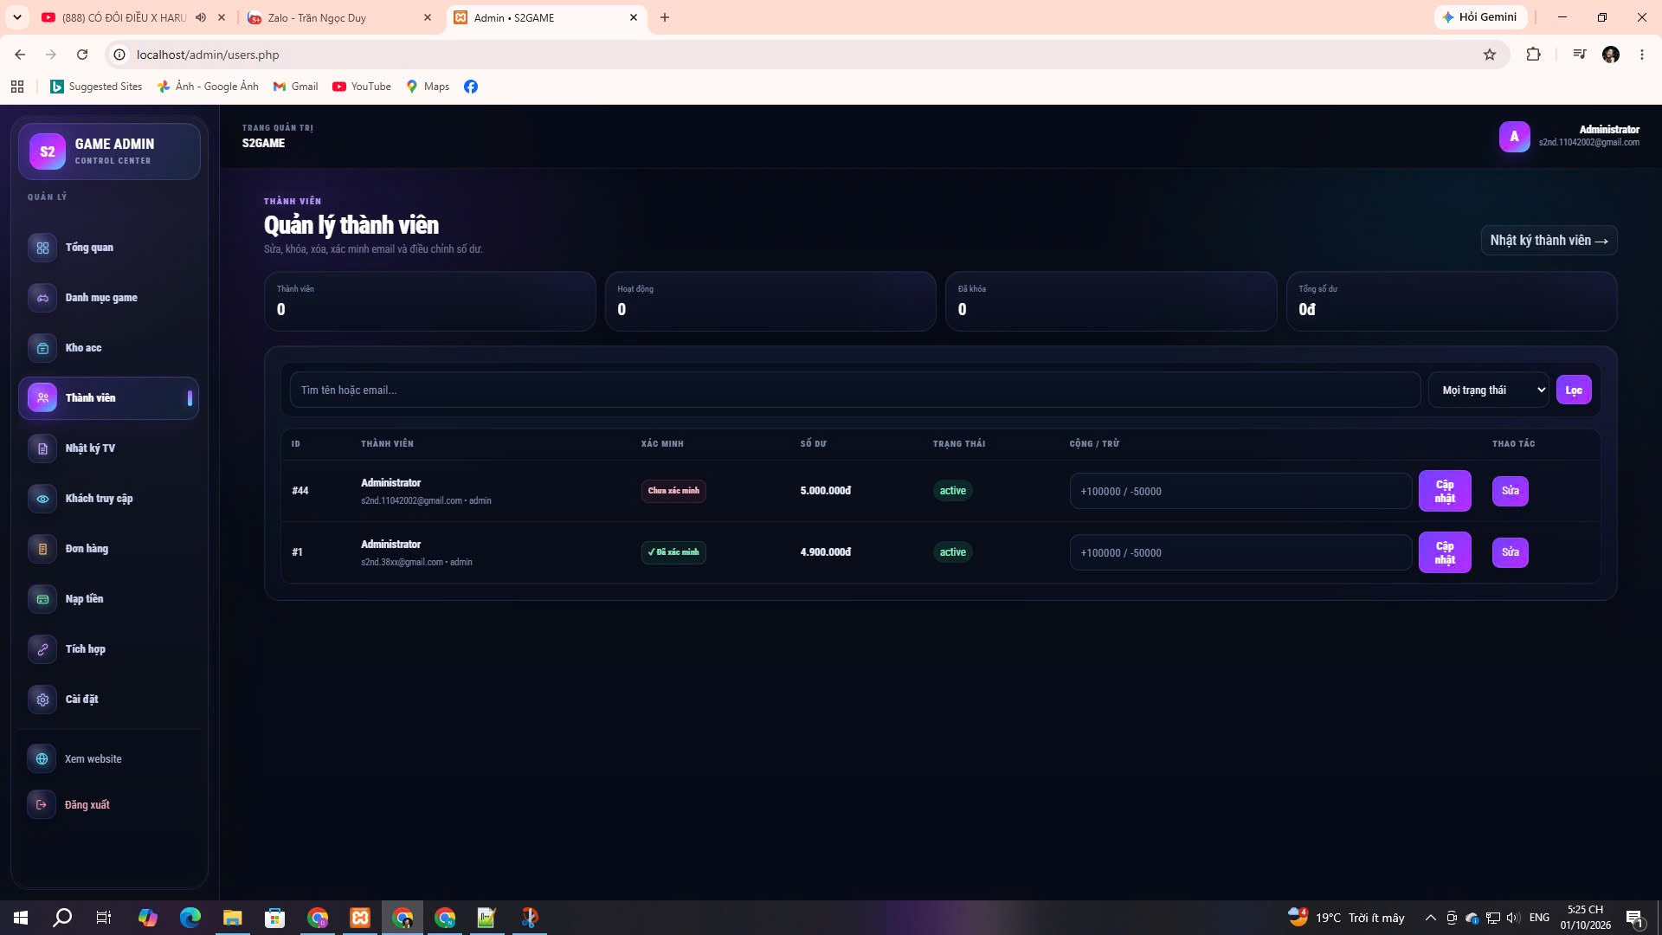
Task: Click the Đã xác minh badge
Action: coord(673,552)
